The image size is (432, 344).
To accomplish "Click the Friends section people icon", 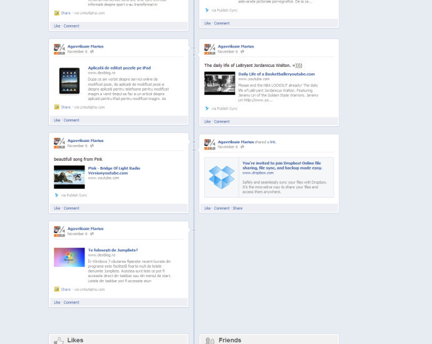I will (210, 341).
